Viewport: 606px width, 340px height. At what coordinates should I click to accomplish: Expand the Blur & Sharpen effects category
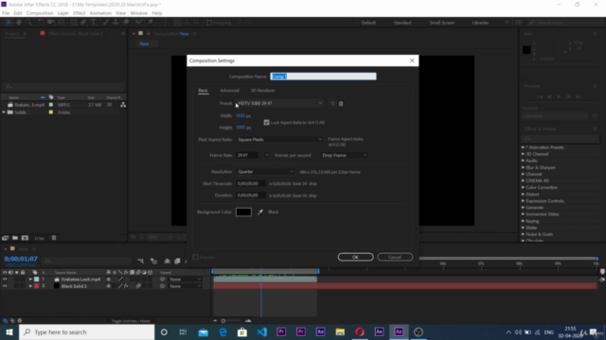(x=523, y=167)
